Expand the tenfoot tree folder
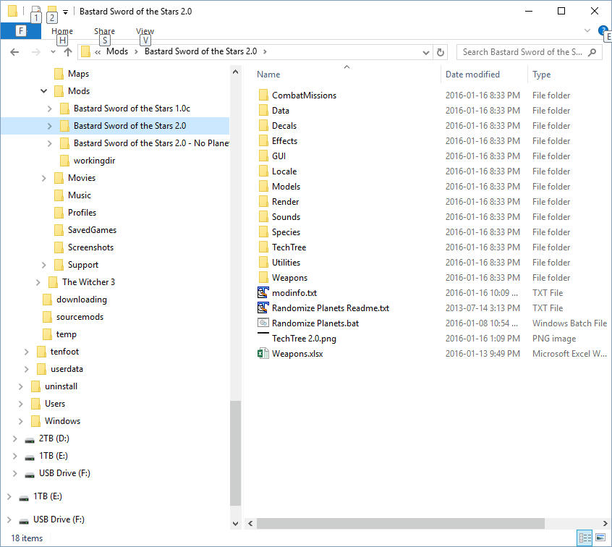 [26, 352]
